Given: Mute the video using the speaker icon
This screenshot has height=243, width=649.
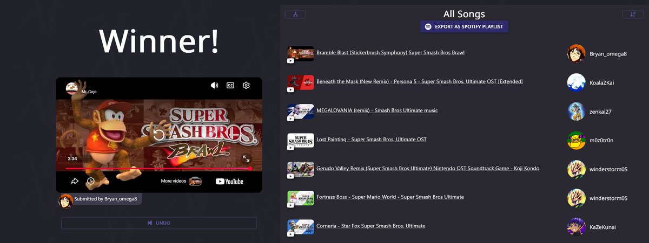Looking at the screenshot, I should pyautogui.click(x=215, y=85).
